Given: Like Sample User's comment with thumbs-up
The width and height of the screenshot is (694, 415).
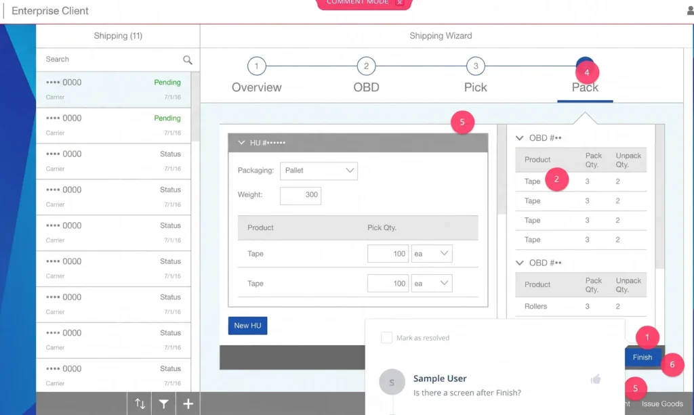Looking at the screenshot, I should point(596,378).
